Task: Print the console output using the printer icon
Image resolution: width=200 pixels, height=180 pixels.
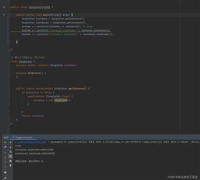Action: (11, 161)
